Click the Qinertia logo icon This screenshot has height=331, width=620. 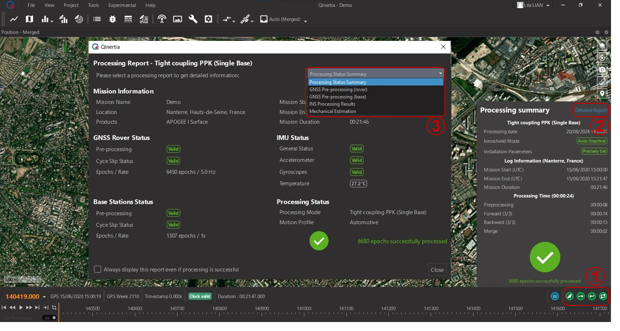pos(10,5)
